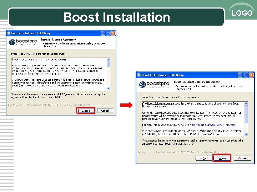Minimize the Boost Libraries License Agreement window

(x=240, y=75)
